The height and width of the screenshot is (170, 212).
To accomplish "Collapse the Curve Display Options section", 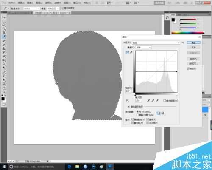I will pos(128,107).
